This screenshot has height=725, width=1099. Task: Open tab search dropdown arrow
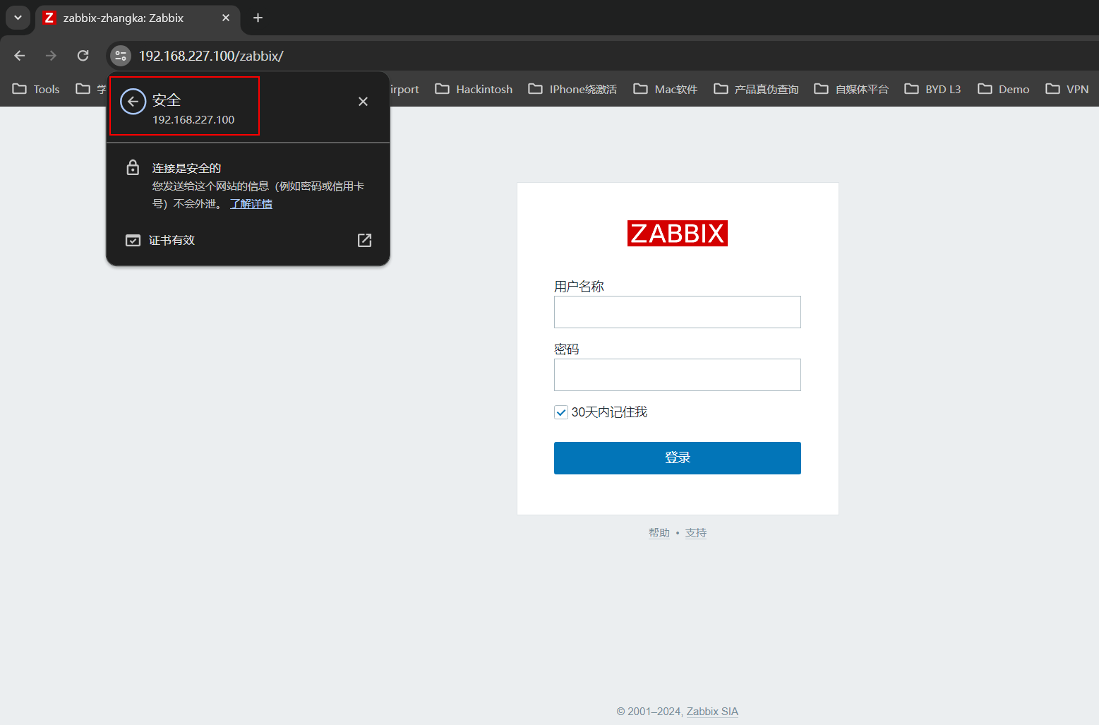pos(18,18)
